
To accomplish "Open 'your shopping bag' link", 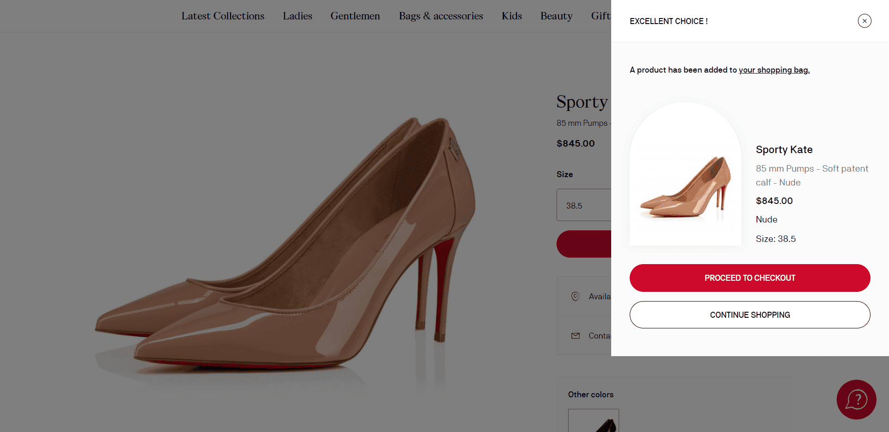I will pos(774,70).
